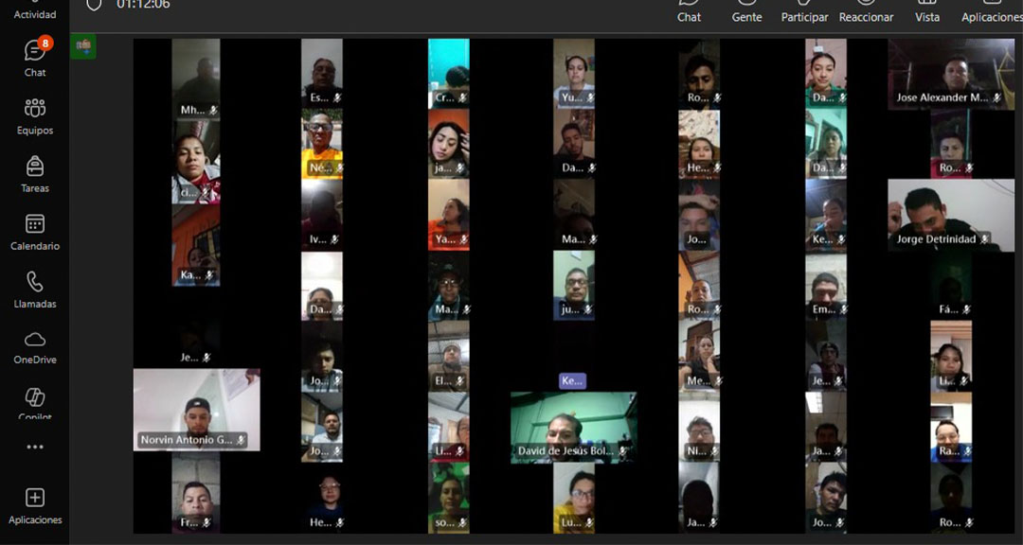Show the Gente participants panel

coord(746,11)
